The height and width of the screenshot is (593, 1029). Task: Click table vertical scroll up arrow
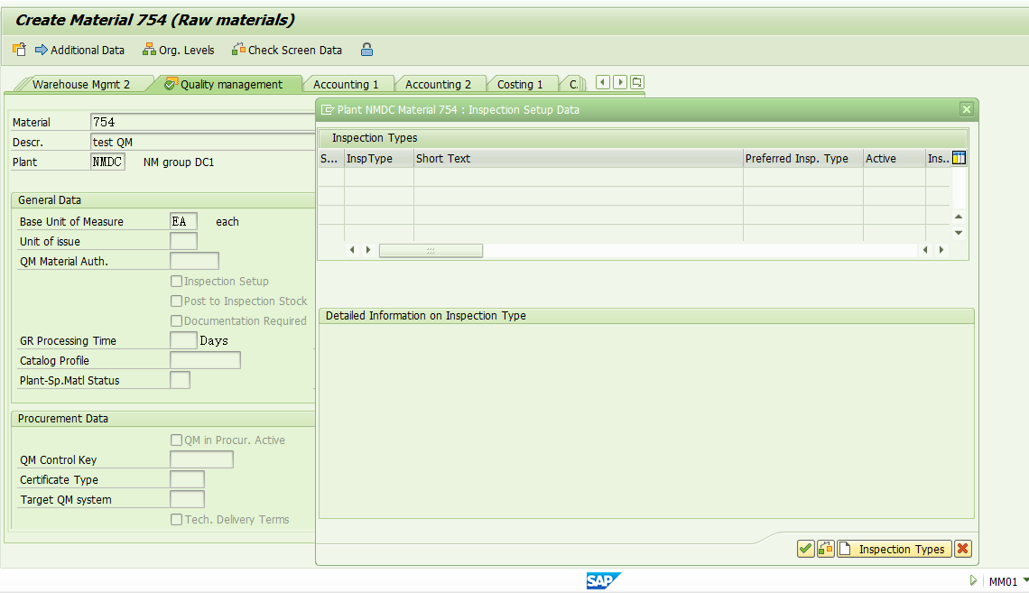click(x=959, y=217)
